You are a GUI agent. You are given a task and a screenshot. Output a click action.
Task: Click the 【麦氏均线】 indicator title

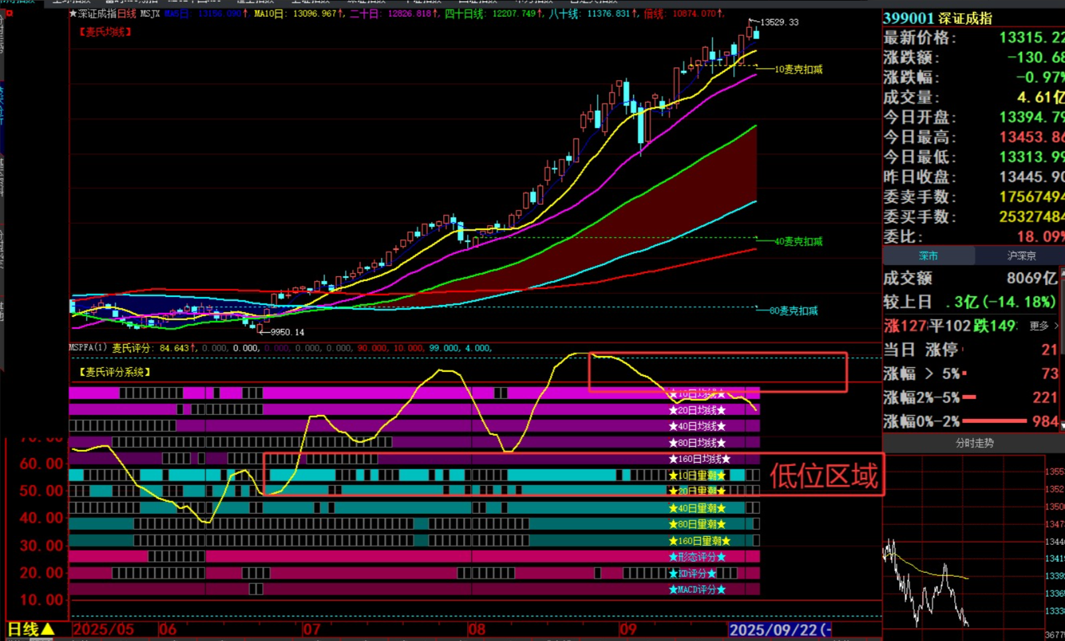pos(106,32)
